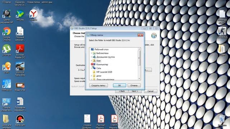Click the Создать папку button
The width and height of the screenshot is (230, 129).
[x=98, y=85]
